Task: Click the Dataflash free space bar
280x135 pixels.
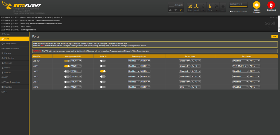Action: click(238, 6)
